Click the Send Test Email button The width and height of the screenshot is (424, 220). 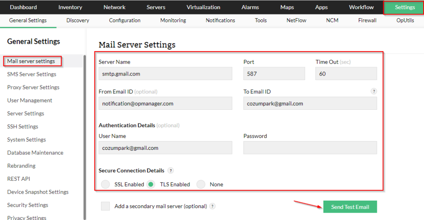(x=350, y=207)
